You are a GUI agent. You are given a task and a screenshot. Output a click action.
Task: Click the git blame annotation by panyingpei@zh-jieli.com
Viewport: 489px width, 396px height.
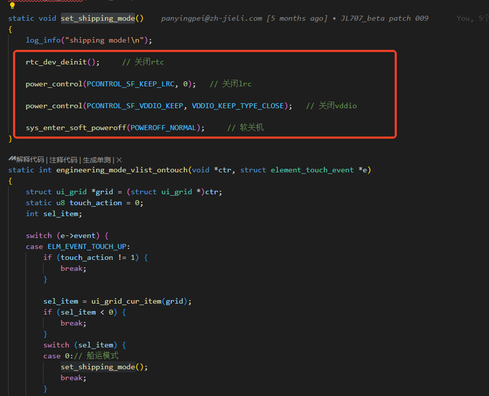point(294,18)
